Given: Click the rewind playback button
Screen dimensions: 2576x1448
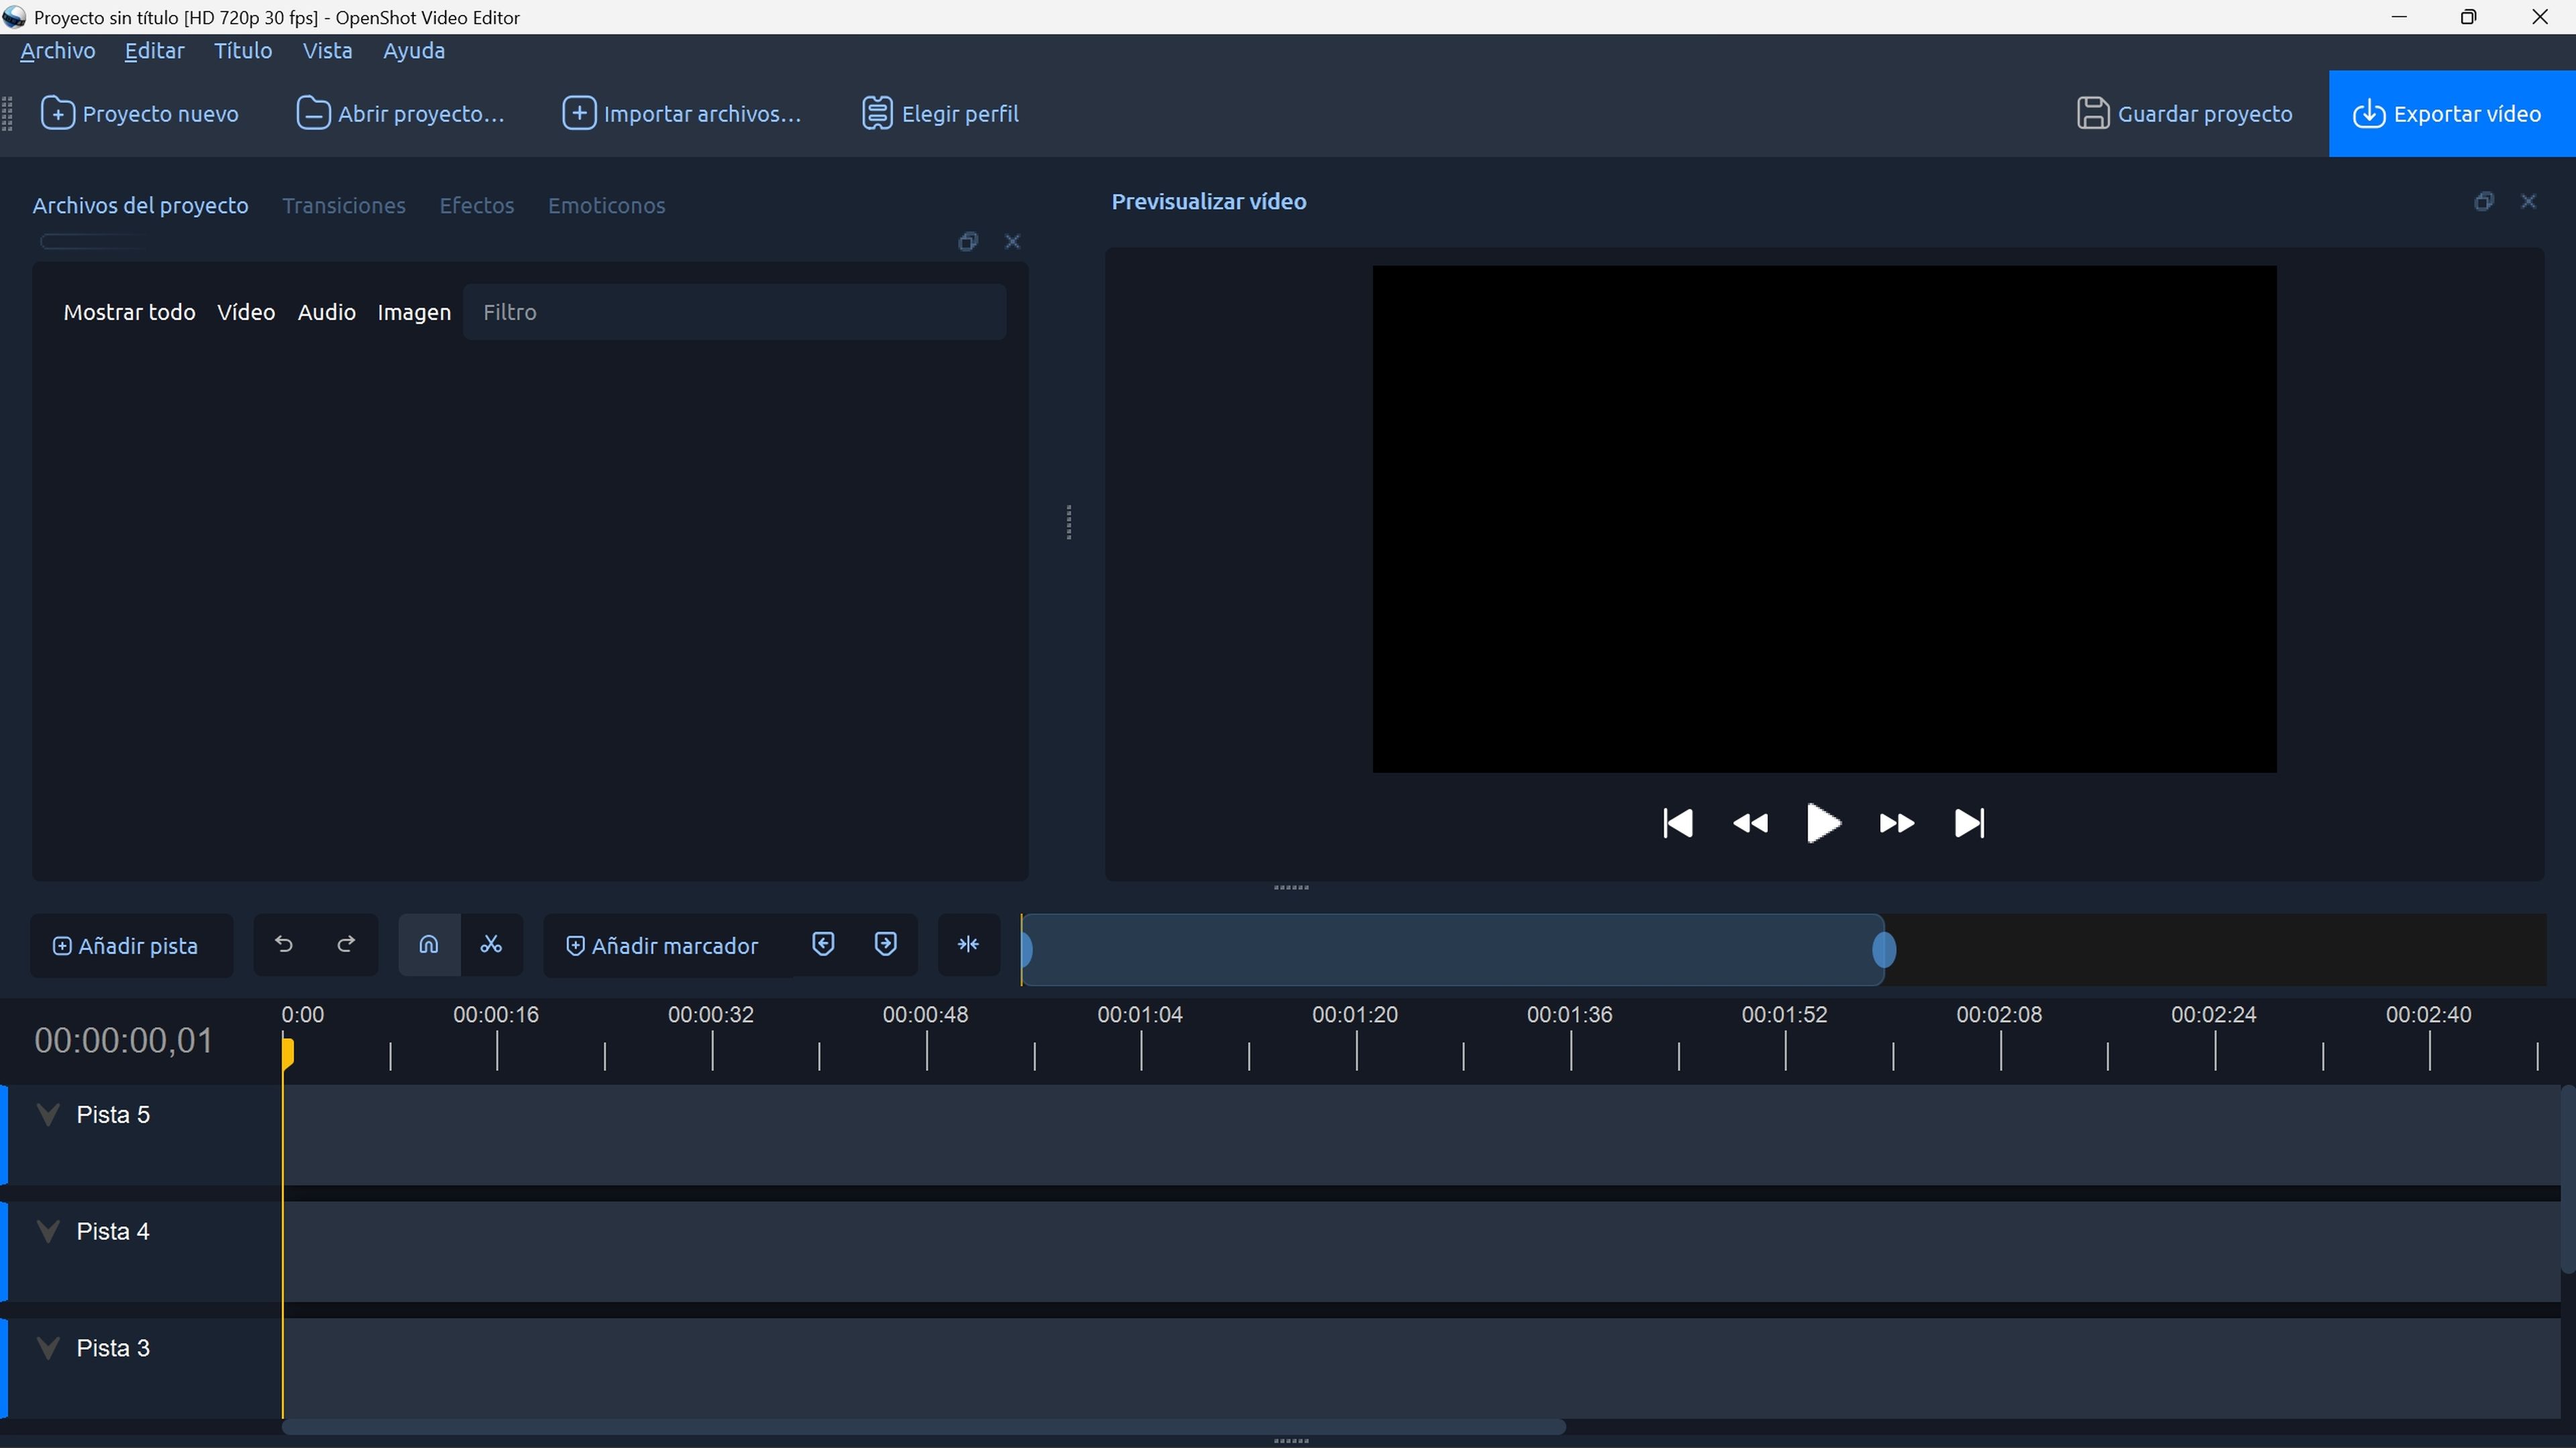Looking at the screenshot, I should 1750,824.
